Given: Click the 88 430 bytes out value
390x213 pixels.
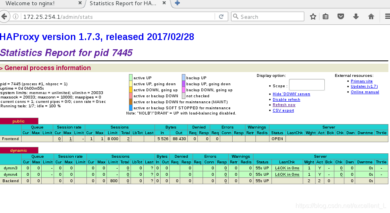Looking at the screenshot, I should pyautogui.click(x=179, y=139).
